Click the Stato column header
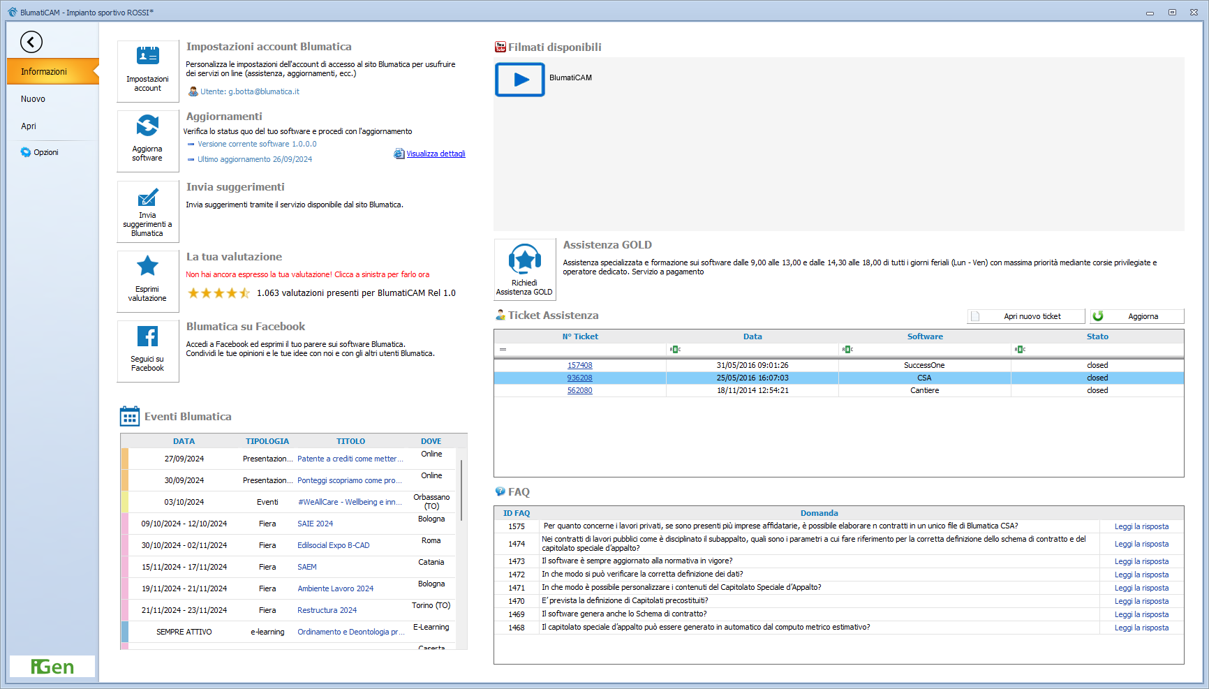Screen dimensions: 1209x689 click(1097, 336)
